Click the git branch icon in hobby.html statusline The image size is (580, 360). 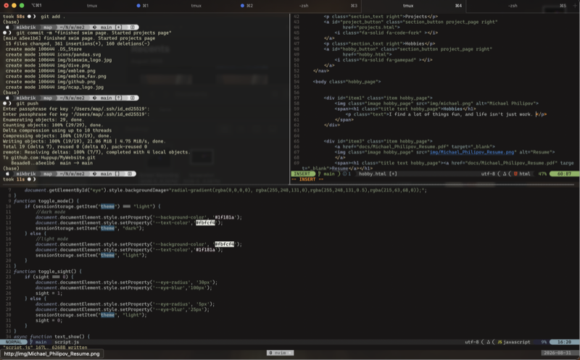point(319,174)
